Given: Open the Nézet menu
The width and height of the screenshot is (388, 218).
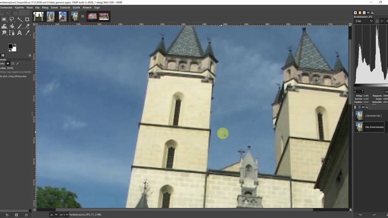Looking at the screenshot, I should tap(29, 7).
